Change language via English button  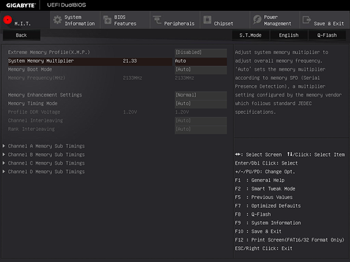(289, 35)
